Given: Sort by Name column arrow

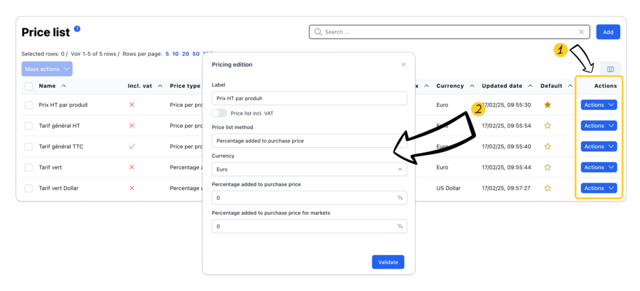Looking at the screenshot, I should (x=64, y=86).
